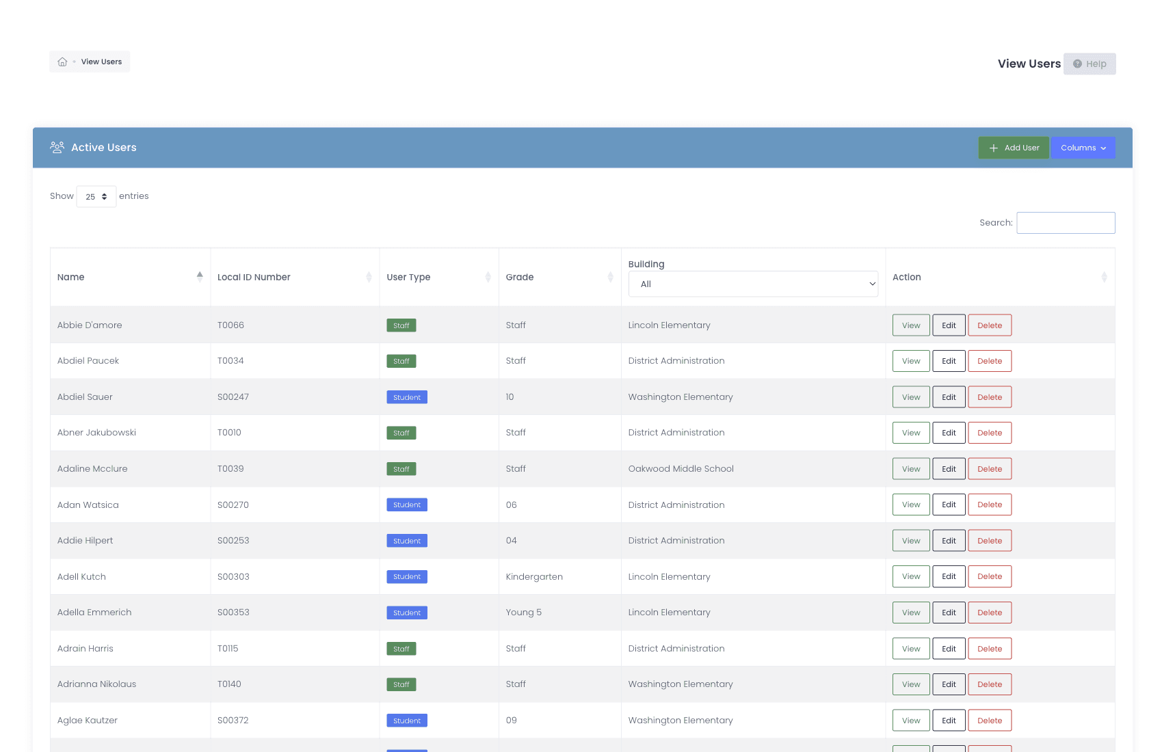View Adrianna Nikolaus's record
1149x752 pixels.
point(911,684)
